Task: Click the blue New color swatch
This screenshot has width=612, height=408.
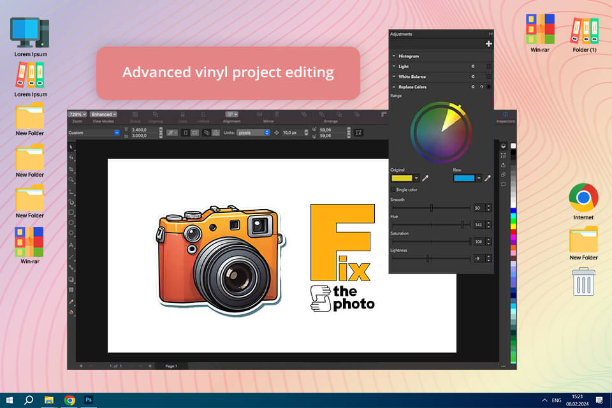Action: point(463,178)
